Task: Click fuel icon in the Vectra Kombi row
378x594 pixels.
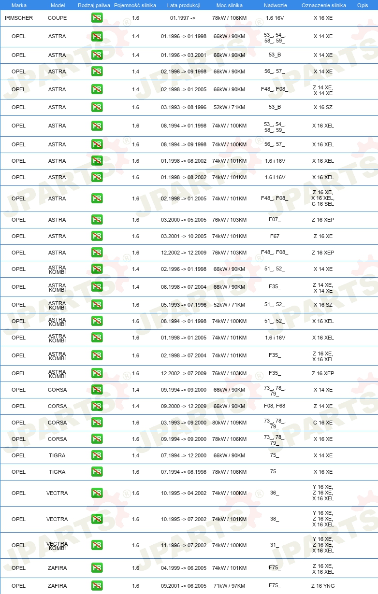Action: (x=97, y=545)
